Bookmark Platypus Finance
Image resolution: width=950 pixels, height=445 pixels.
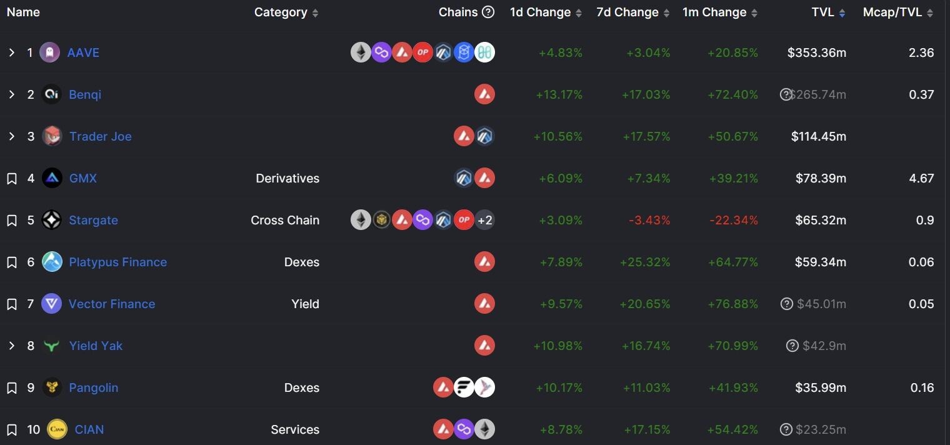tap(11, 262)
